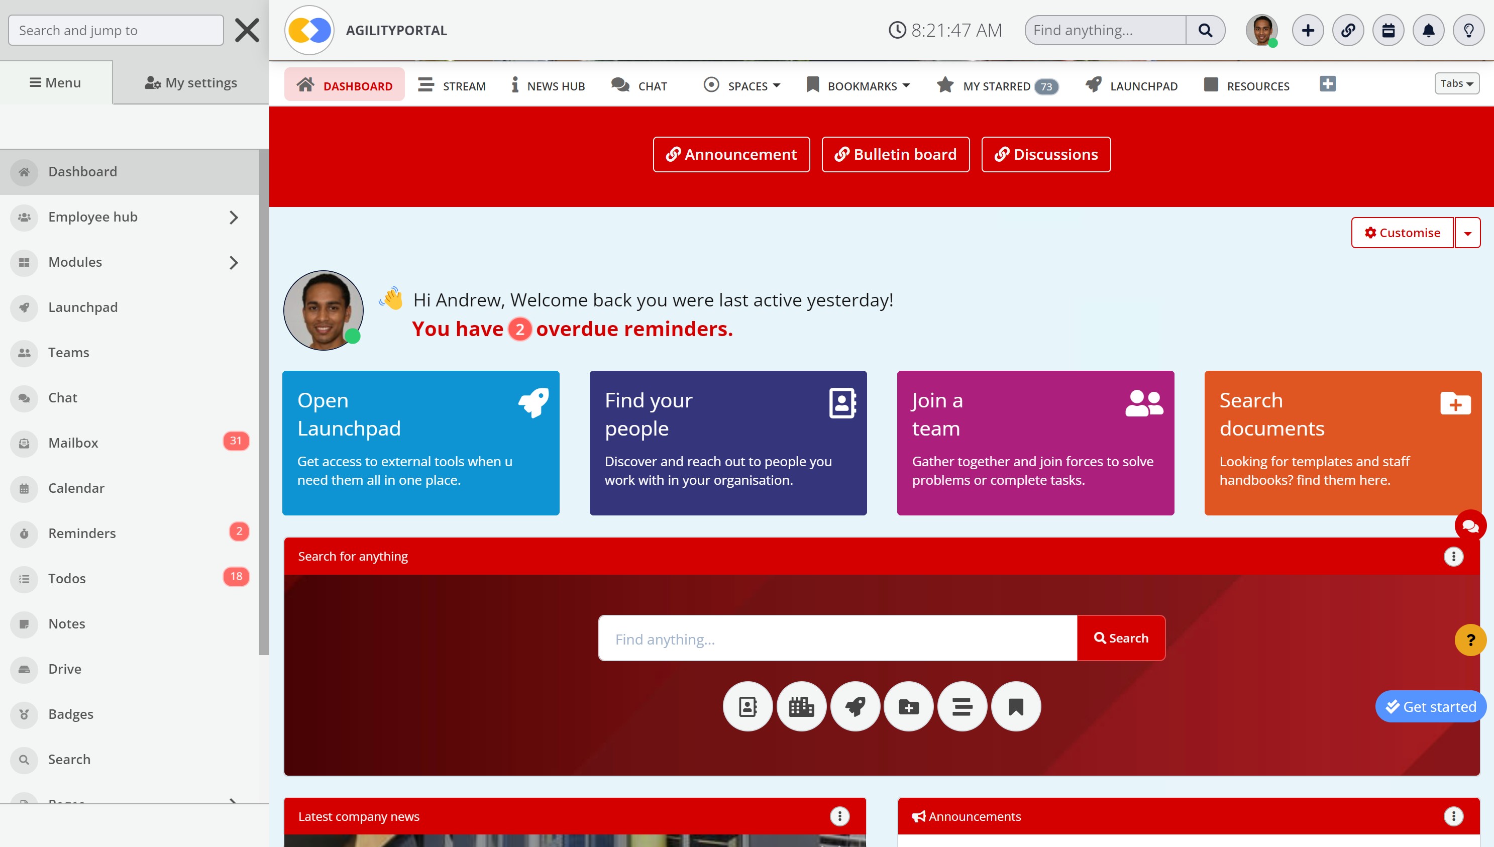Click the Get started button
Image resolution: width=1494 pixels, height=847 pixels.
click(x=1430, y=706)
